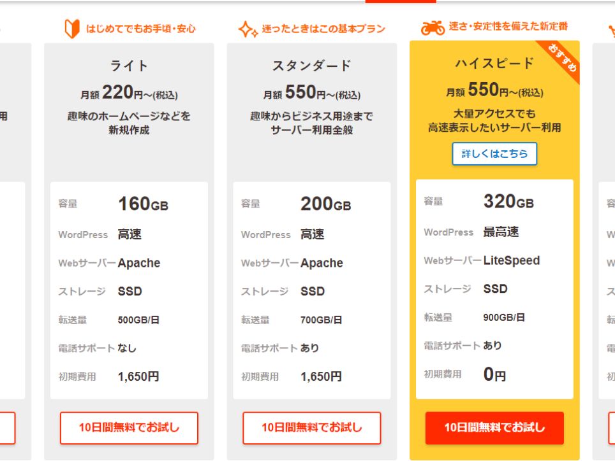Click the 0円 initial fee in ハイスピード
Image resolution: width=615 pixels, height=461 pixels.
494,374
